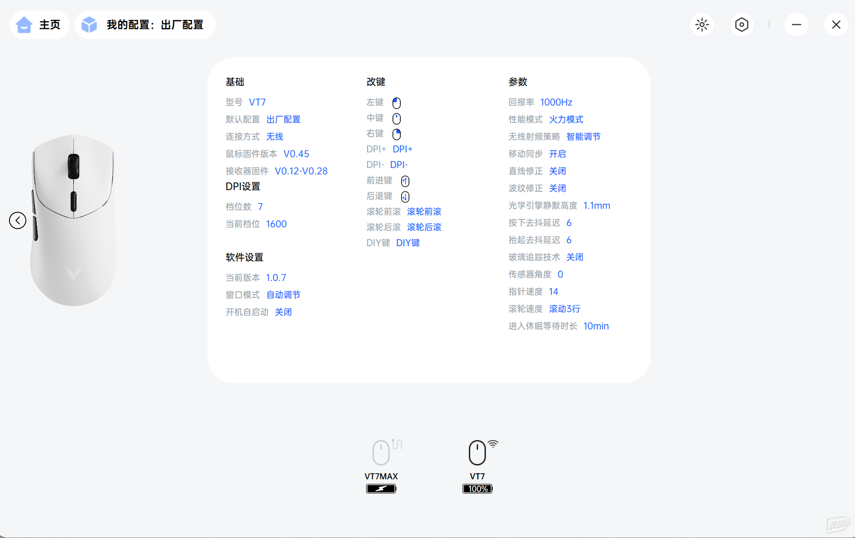Click the 左键 left-button mouse icon
This screenshot has width=855, height=538.
(x=396, y=103)
